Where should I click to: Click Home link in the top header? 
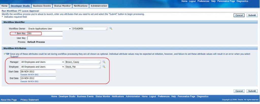[184, 1]
